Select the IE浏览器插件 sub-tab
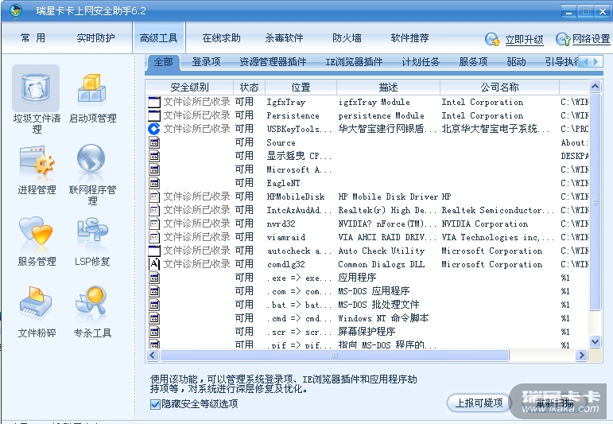613x424 pixels. point(354,62)
